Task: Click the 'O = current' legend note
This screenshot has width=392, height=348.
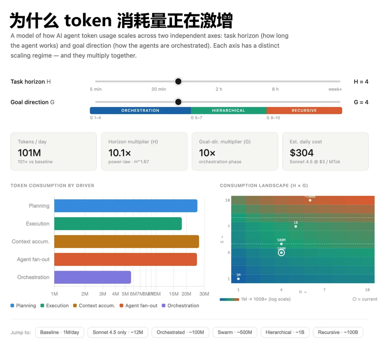Action: [365, 299]
